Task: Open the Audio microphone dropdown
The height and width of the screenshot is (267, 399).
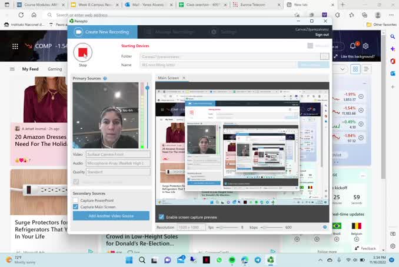Action: pos(118,163)
